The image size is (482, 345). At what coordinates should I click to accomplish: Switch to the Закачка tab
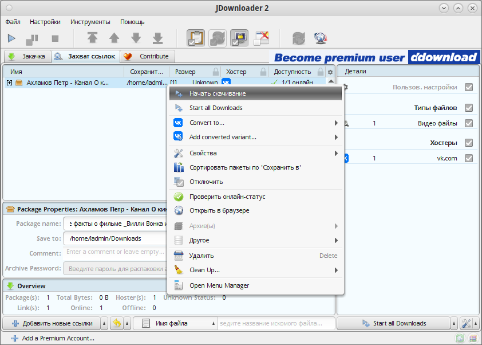point(27,56)
